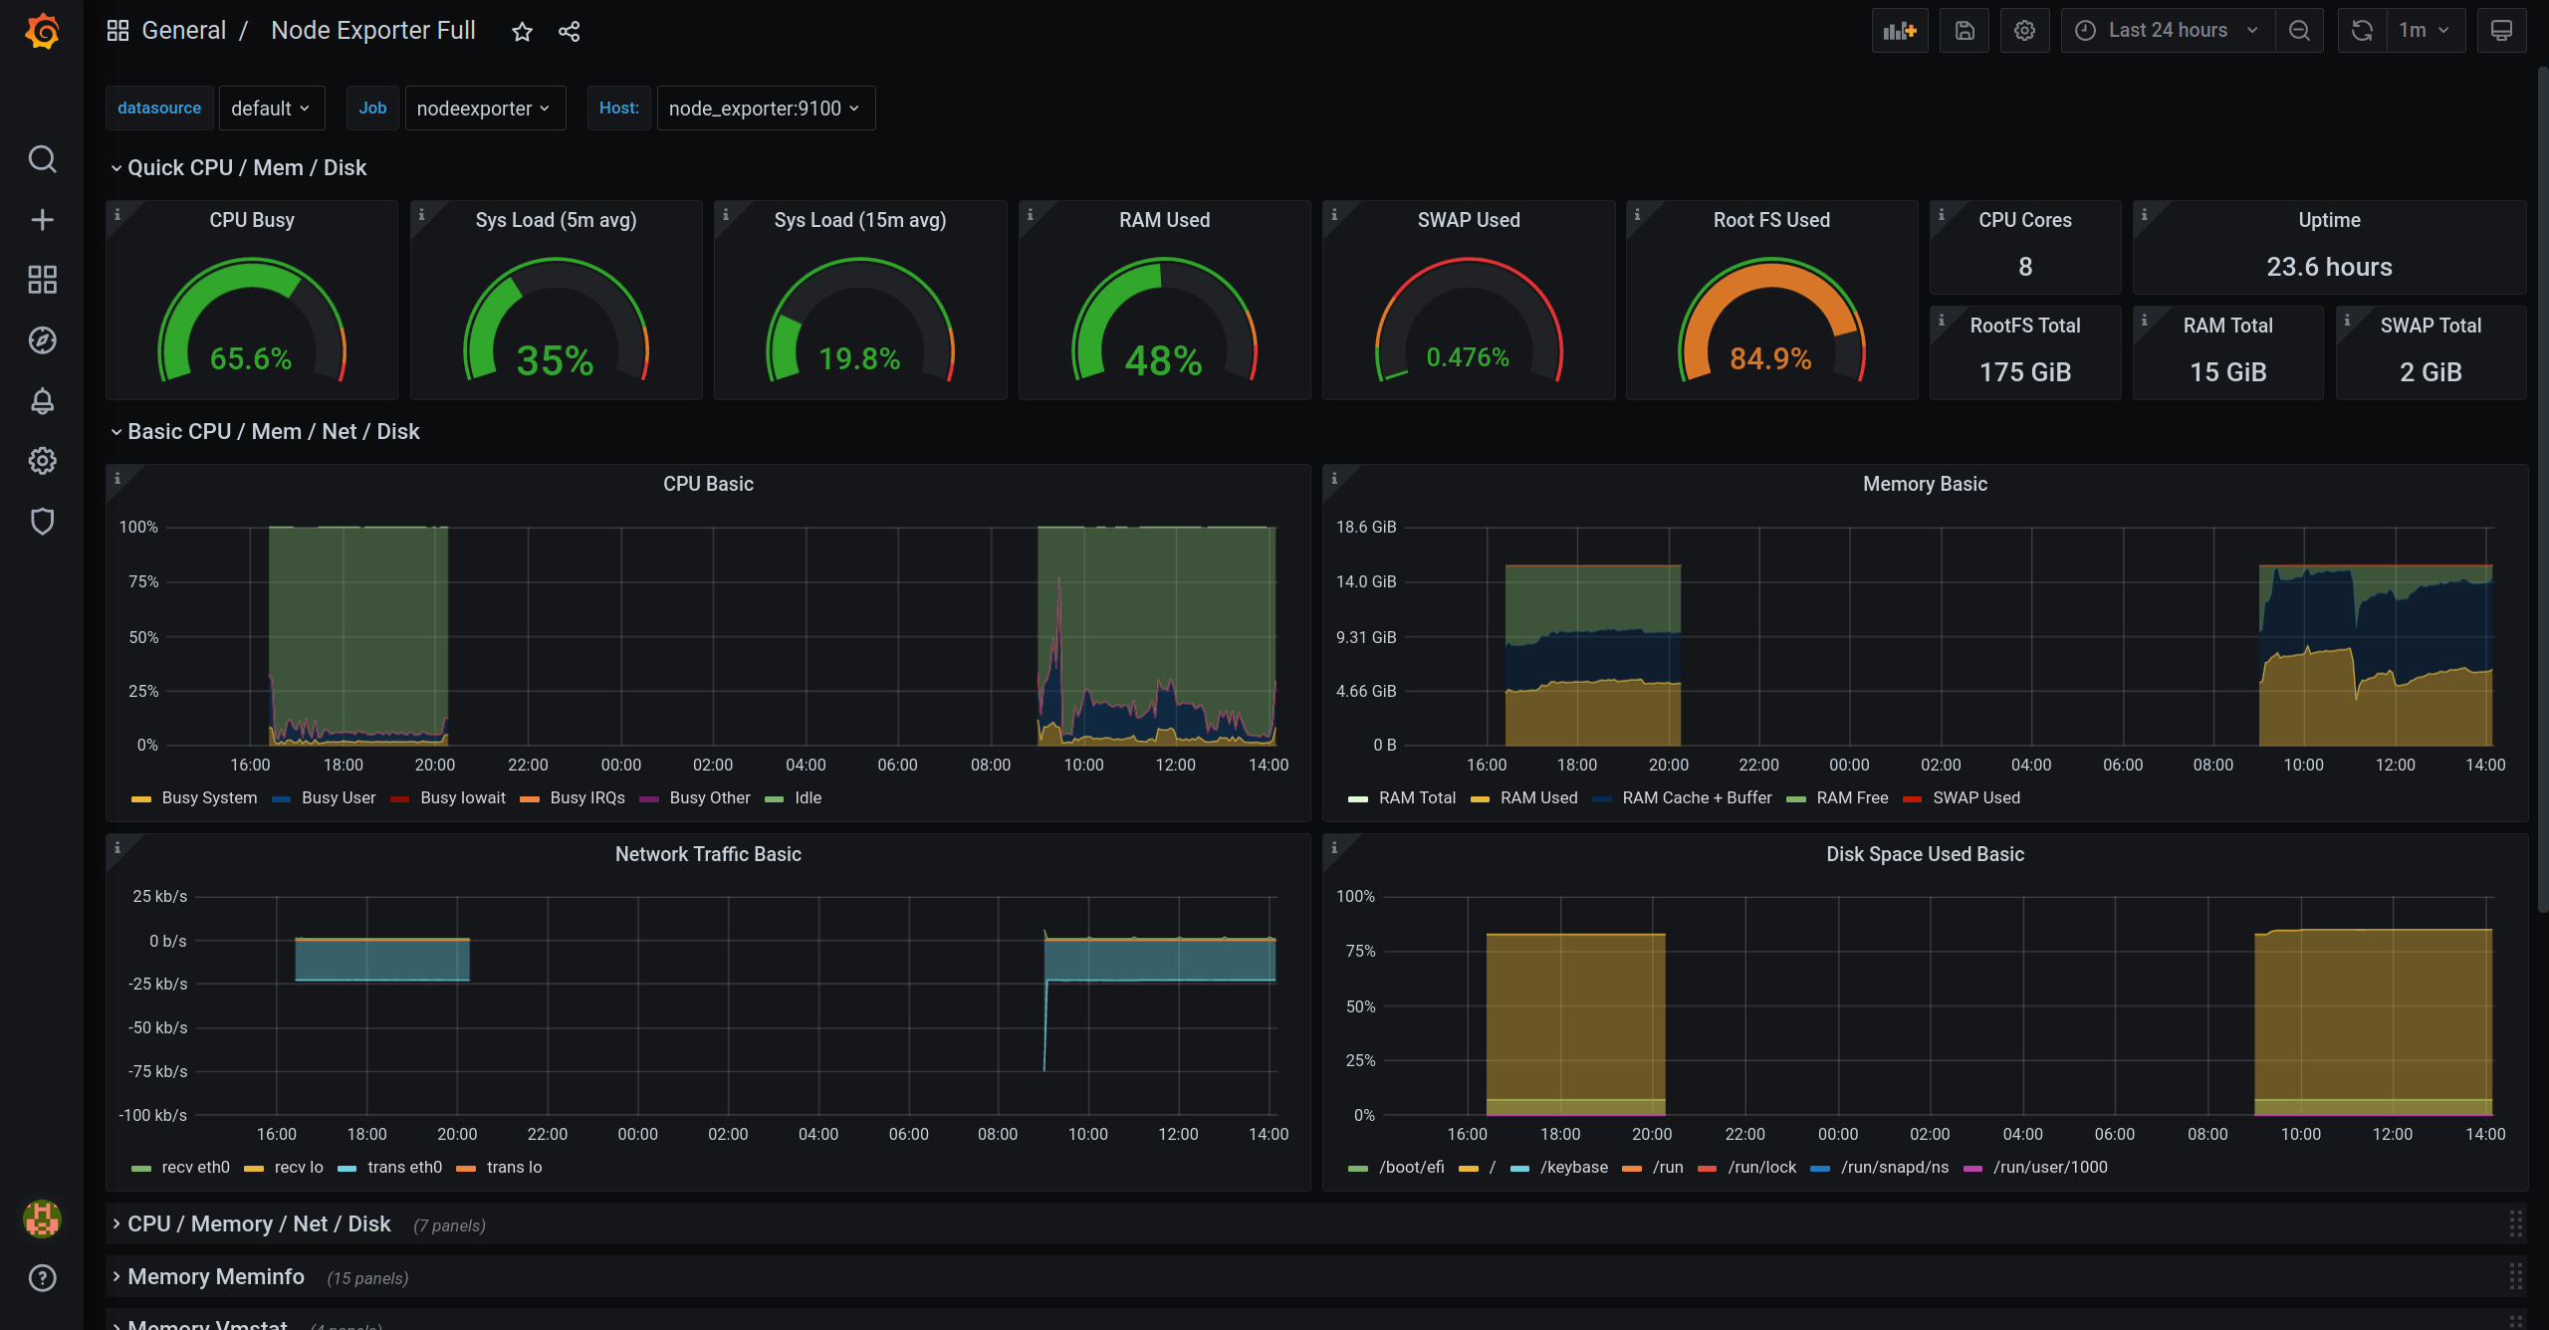
Task: Click the Busy User legend color swatch
Action: point(282,799)
